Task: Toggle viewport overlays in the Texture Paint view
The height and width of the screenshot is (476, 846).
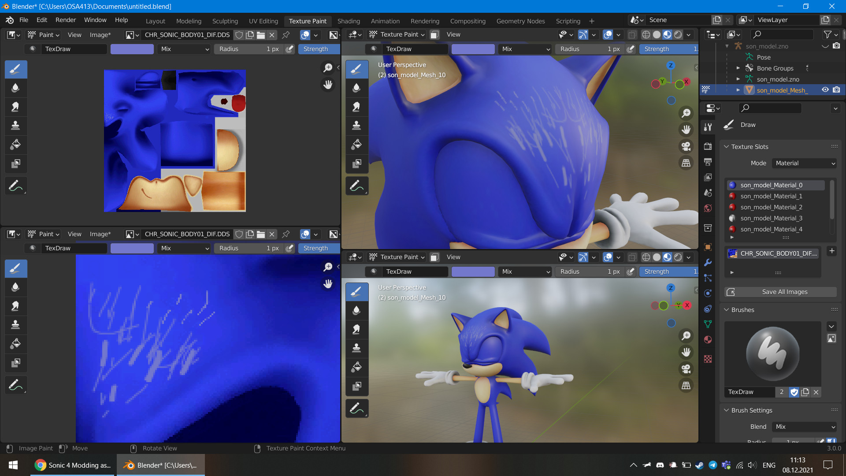Action: click(608, 35)
